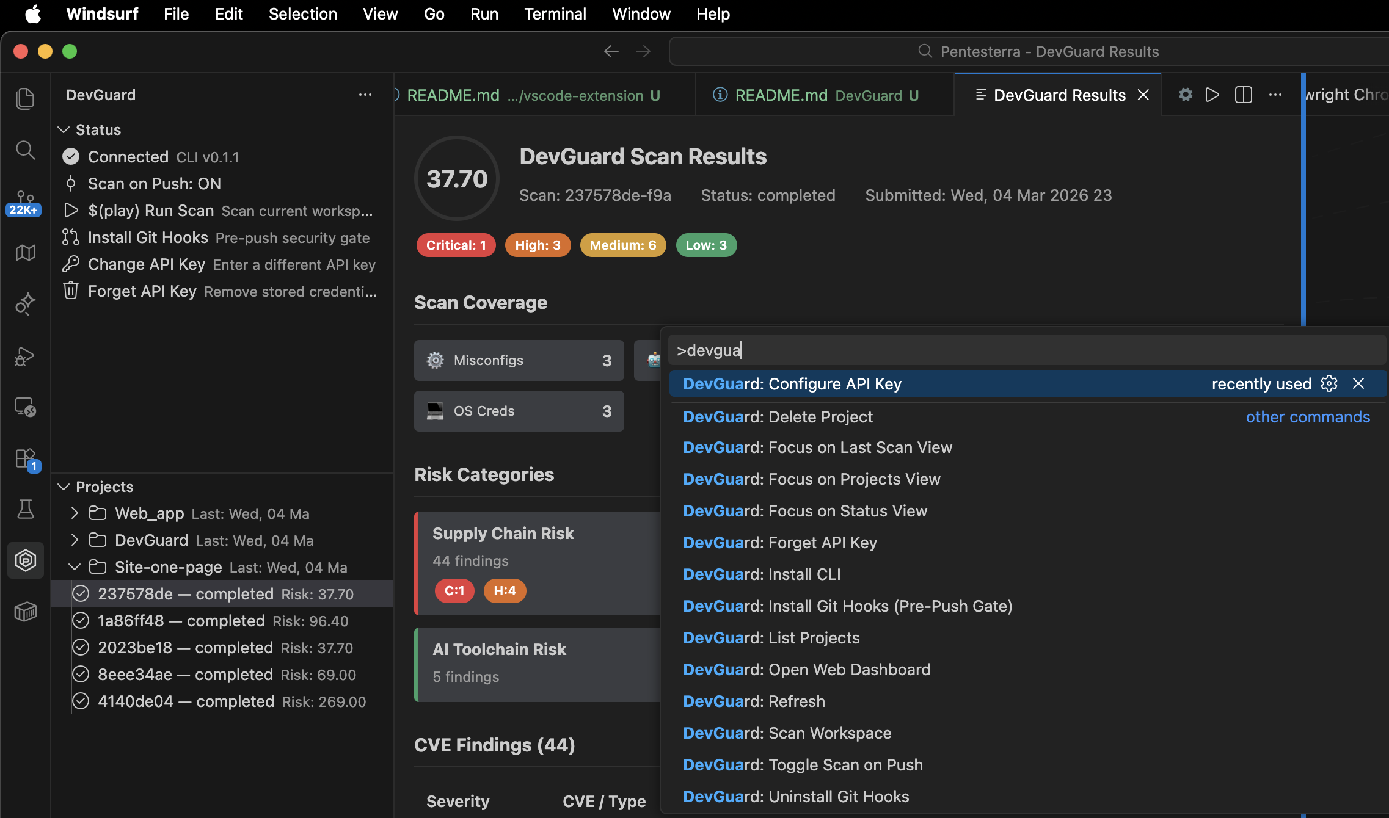This screenshot has height=818, width=1389.
Task: Open the Search icon in activity bar
Action: point(25,150)
